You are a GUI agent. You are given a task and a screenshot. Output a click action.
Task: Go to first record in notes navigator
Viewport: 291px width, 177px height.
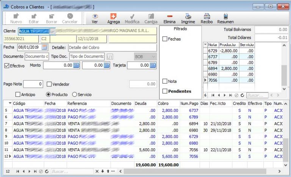[213, 95]
